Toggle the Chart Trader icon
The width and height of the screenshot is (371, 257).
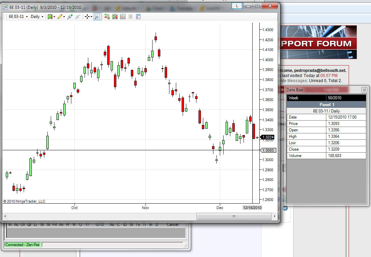107,17
